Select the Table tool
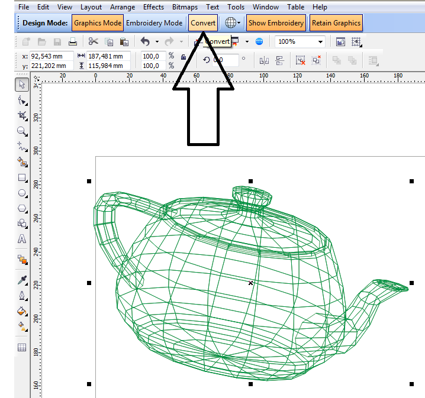The image size is (425, 398). (22, 348)
